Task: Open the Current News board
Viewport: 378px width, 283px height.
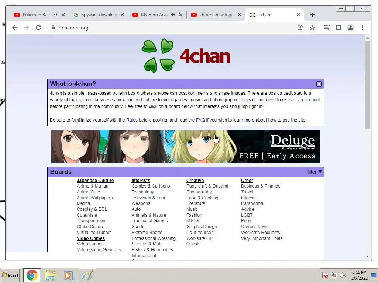Action: (255, 227)
